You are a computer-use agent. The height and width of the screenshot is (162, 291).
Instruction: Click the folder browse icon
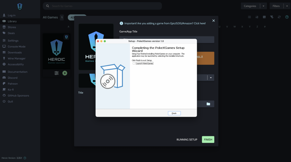(x=208, y=104)
